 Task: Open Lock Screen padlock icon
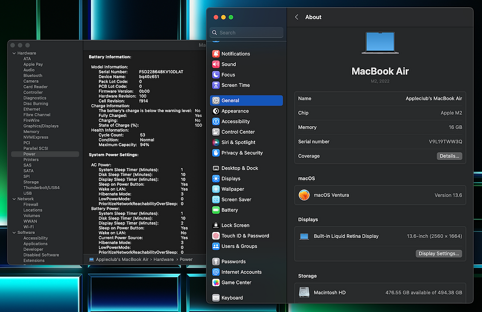[216, 225]
